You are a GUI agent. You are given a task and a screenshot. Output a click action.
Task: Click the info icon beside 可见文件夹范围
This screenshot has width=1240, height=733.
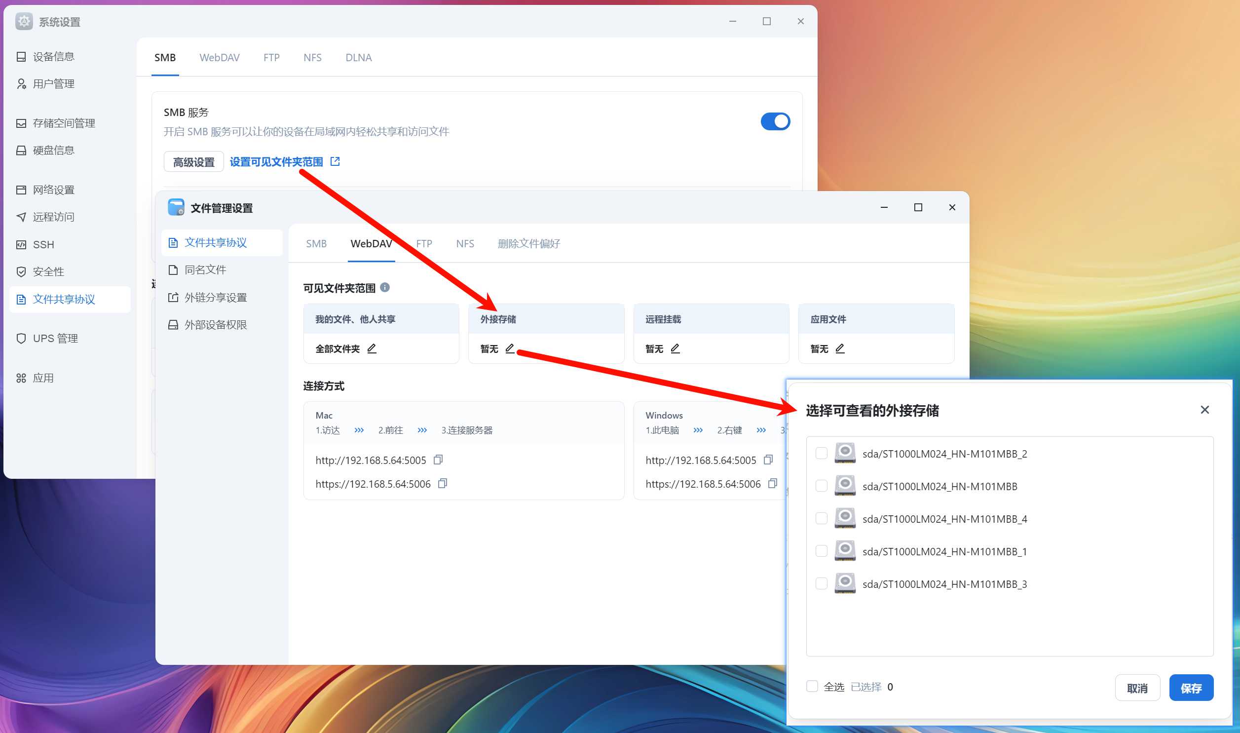(x=385, y=287)
